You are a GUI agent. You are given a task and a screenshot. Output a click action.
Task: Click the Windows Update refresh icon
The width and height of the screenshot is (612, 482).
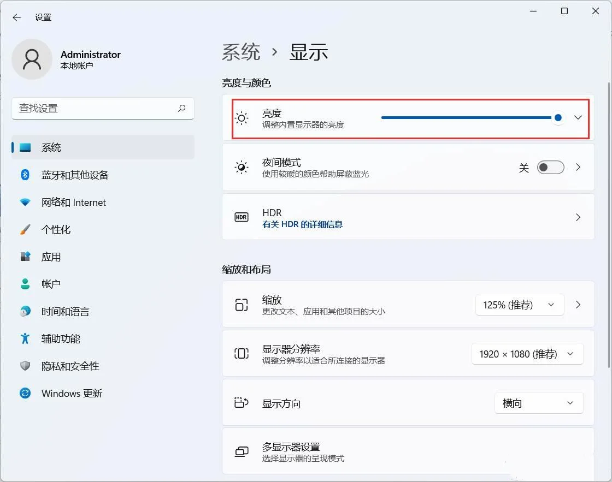coord(25,393)
